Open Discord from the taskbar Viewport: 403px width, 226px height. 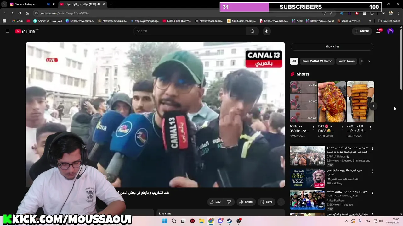pos(220,221)
